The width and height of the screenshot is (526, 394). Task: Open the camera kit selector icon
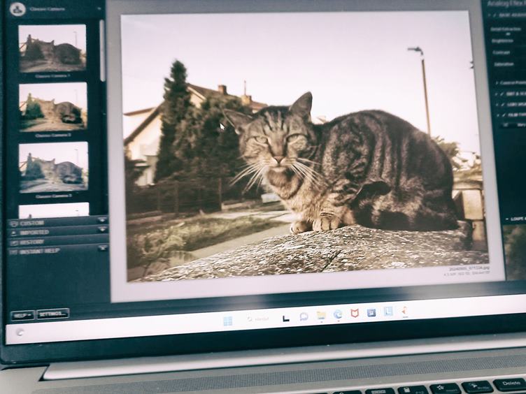17,9
